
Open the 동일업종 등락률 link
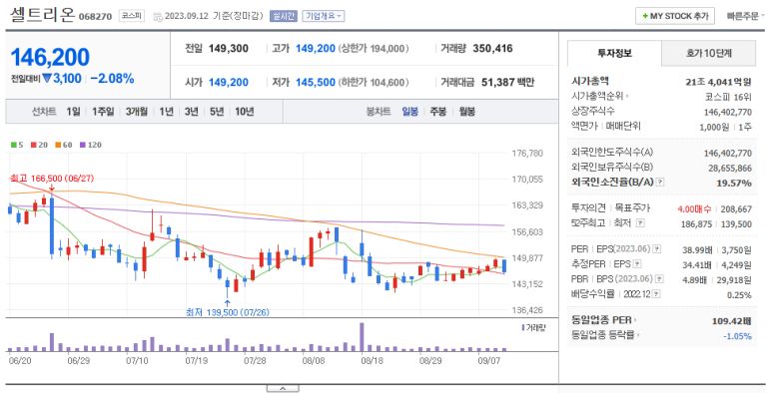[603, 335]
